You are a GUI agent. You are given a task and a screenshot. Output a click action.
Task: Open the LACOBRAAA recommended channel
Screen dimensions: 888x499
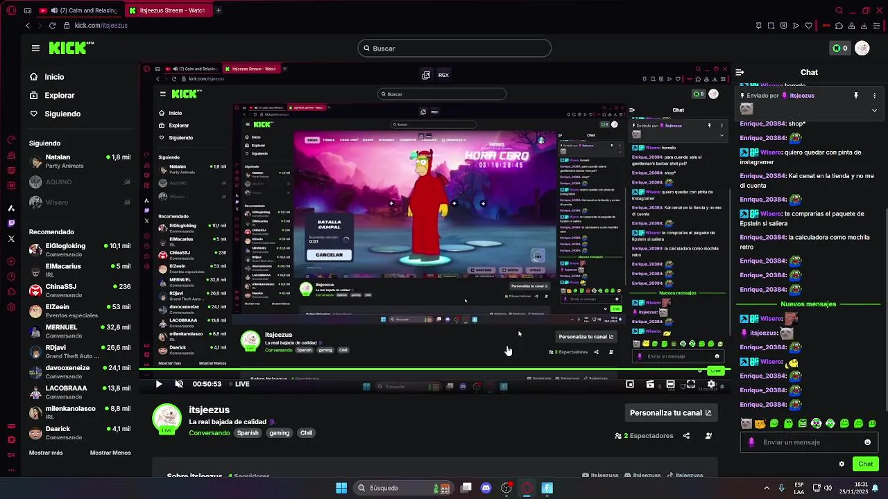80,392
